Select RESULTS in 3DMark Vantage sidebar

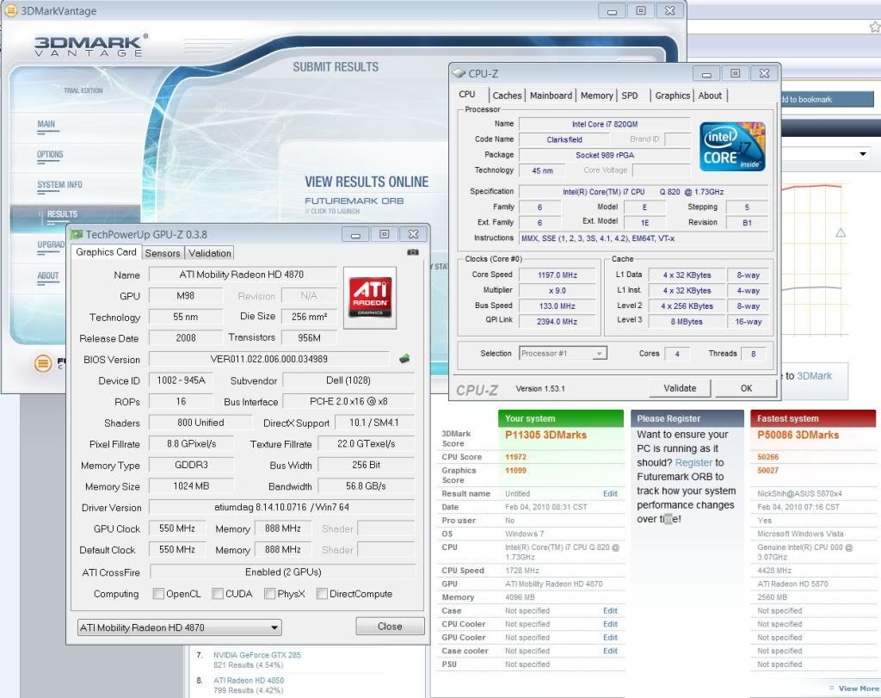coord(62,214)
